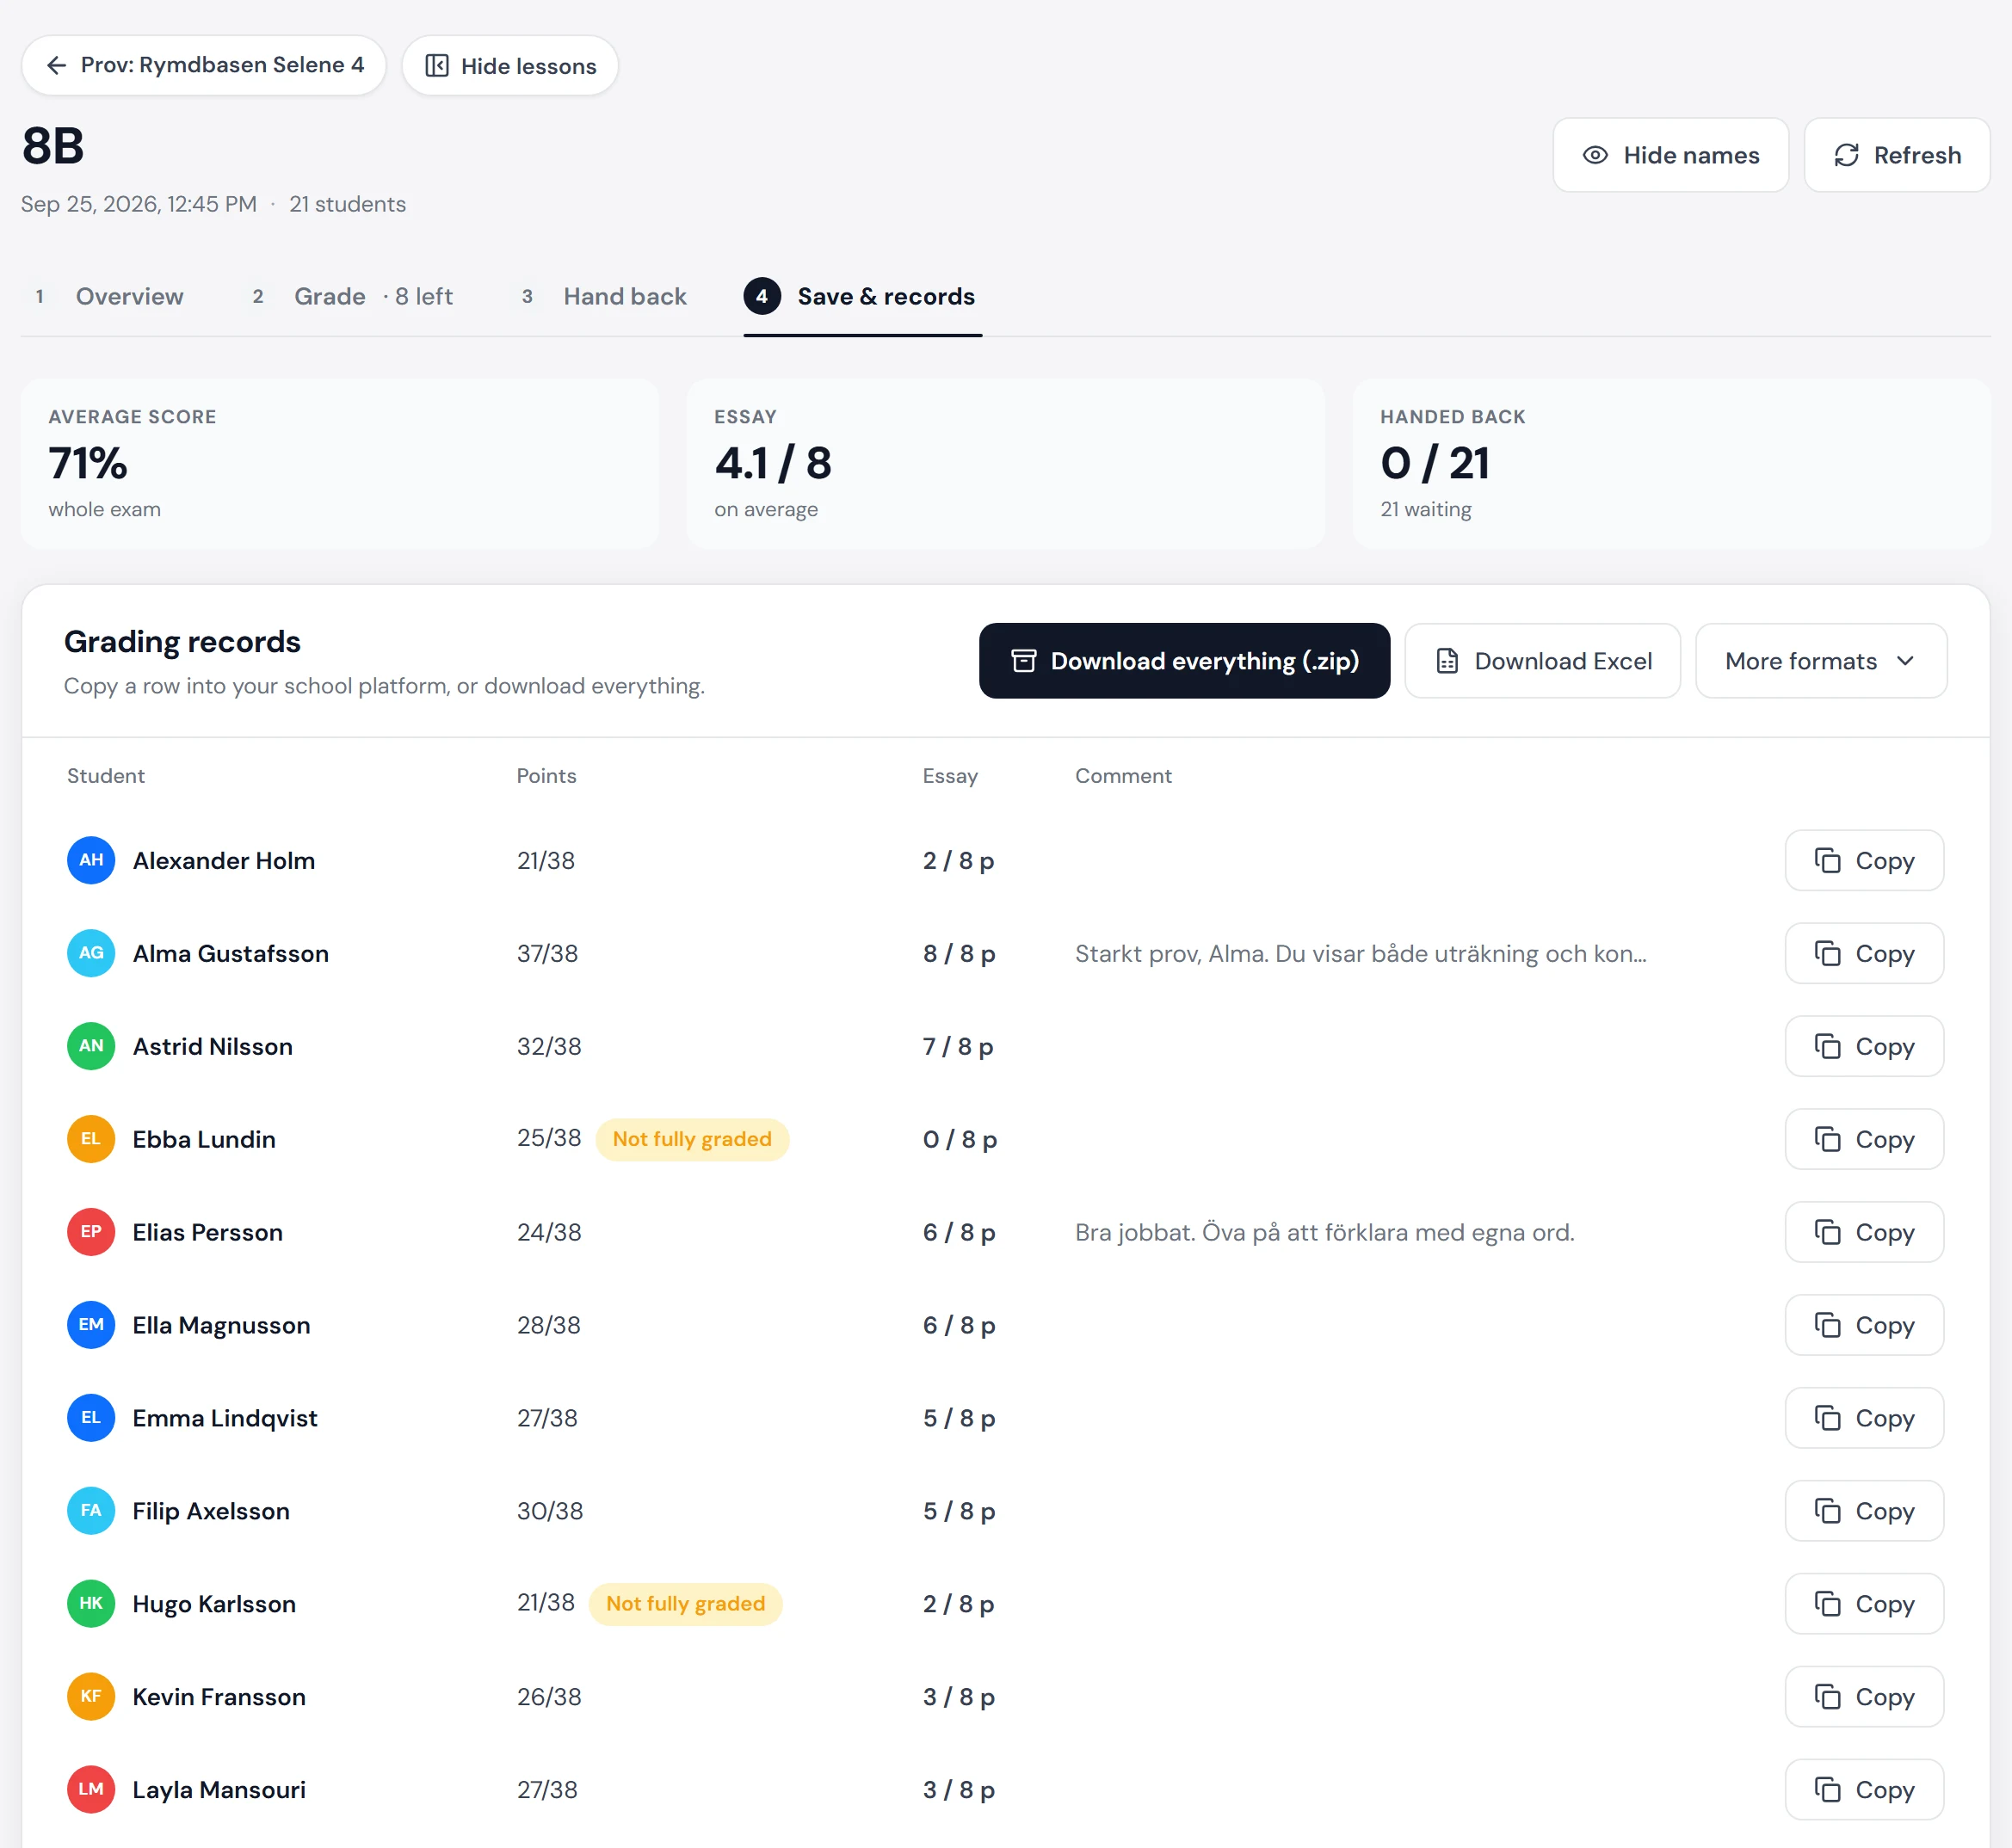Copy Astrid Nilsson's row
Image resolution: width=2012 pixels, height=1848 pixels.
coord(1864,1046)
